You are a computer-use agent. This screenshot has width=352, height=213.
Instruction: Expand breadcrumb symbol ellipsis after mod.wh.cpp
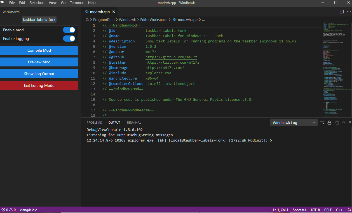point(203,20)
